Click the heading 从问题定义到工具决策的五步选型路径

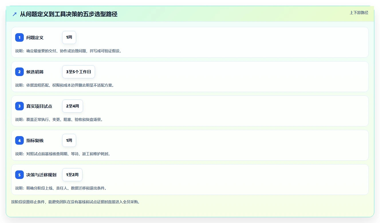69,14
